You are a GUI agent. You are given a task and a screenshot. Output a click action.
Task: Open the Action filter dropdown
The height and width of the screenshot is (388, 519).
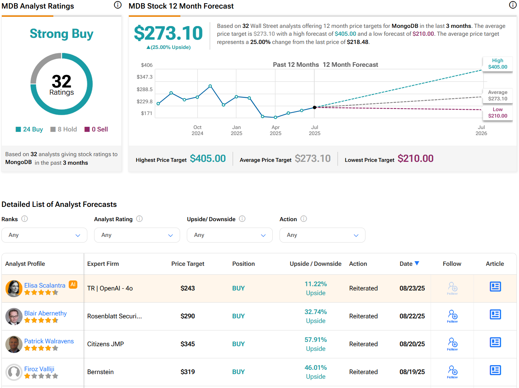(x=322, y=235)
